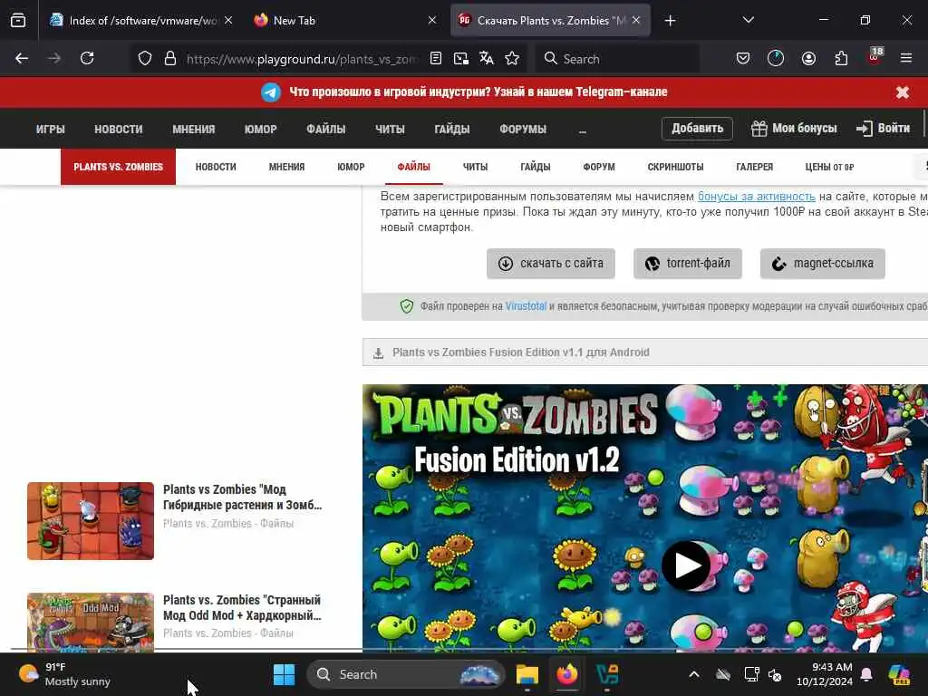928x696 pixels.
Task: Open the Plants vs Zombies Мод Гибридные растения title link
Action: tap(243, 498)
